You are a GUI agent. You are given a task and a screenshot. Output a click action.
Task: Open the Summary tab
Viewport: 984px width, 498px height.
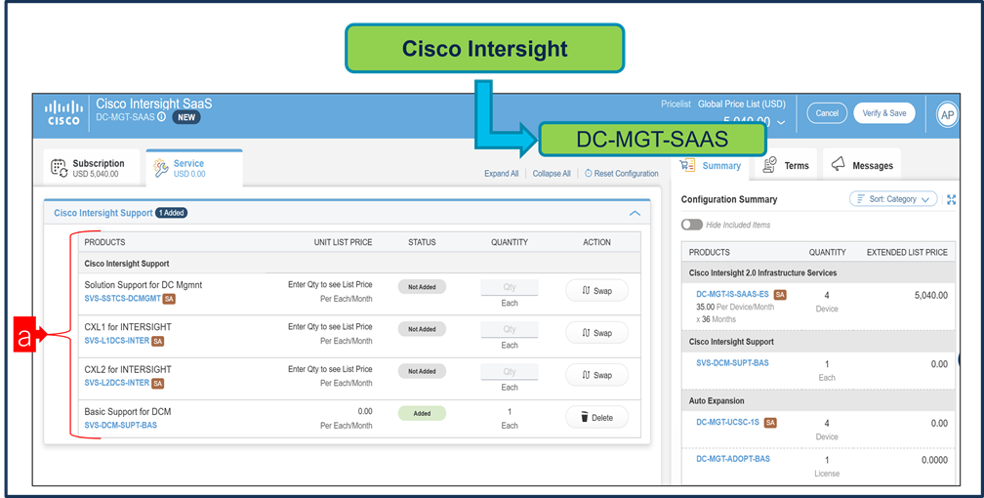click(711, 166)
